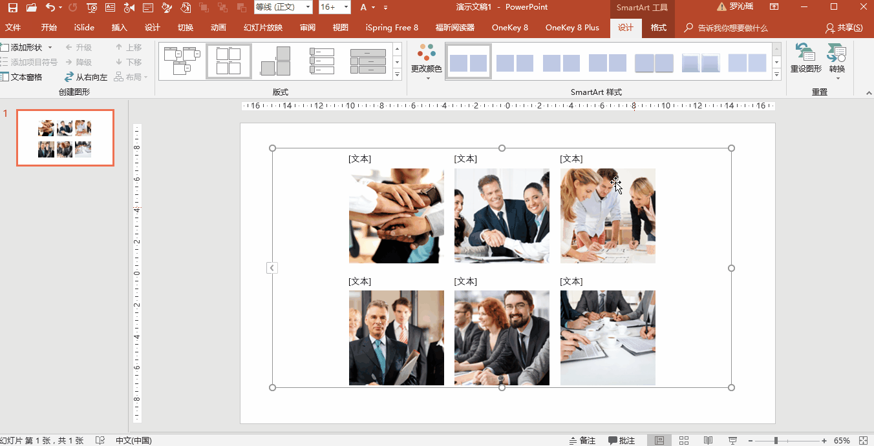Choose the horizontal bar list layout

coord(368,61)
